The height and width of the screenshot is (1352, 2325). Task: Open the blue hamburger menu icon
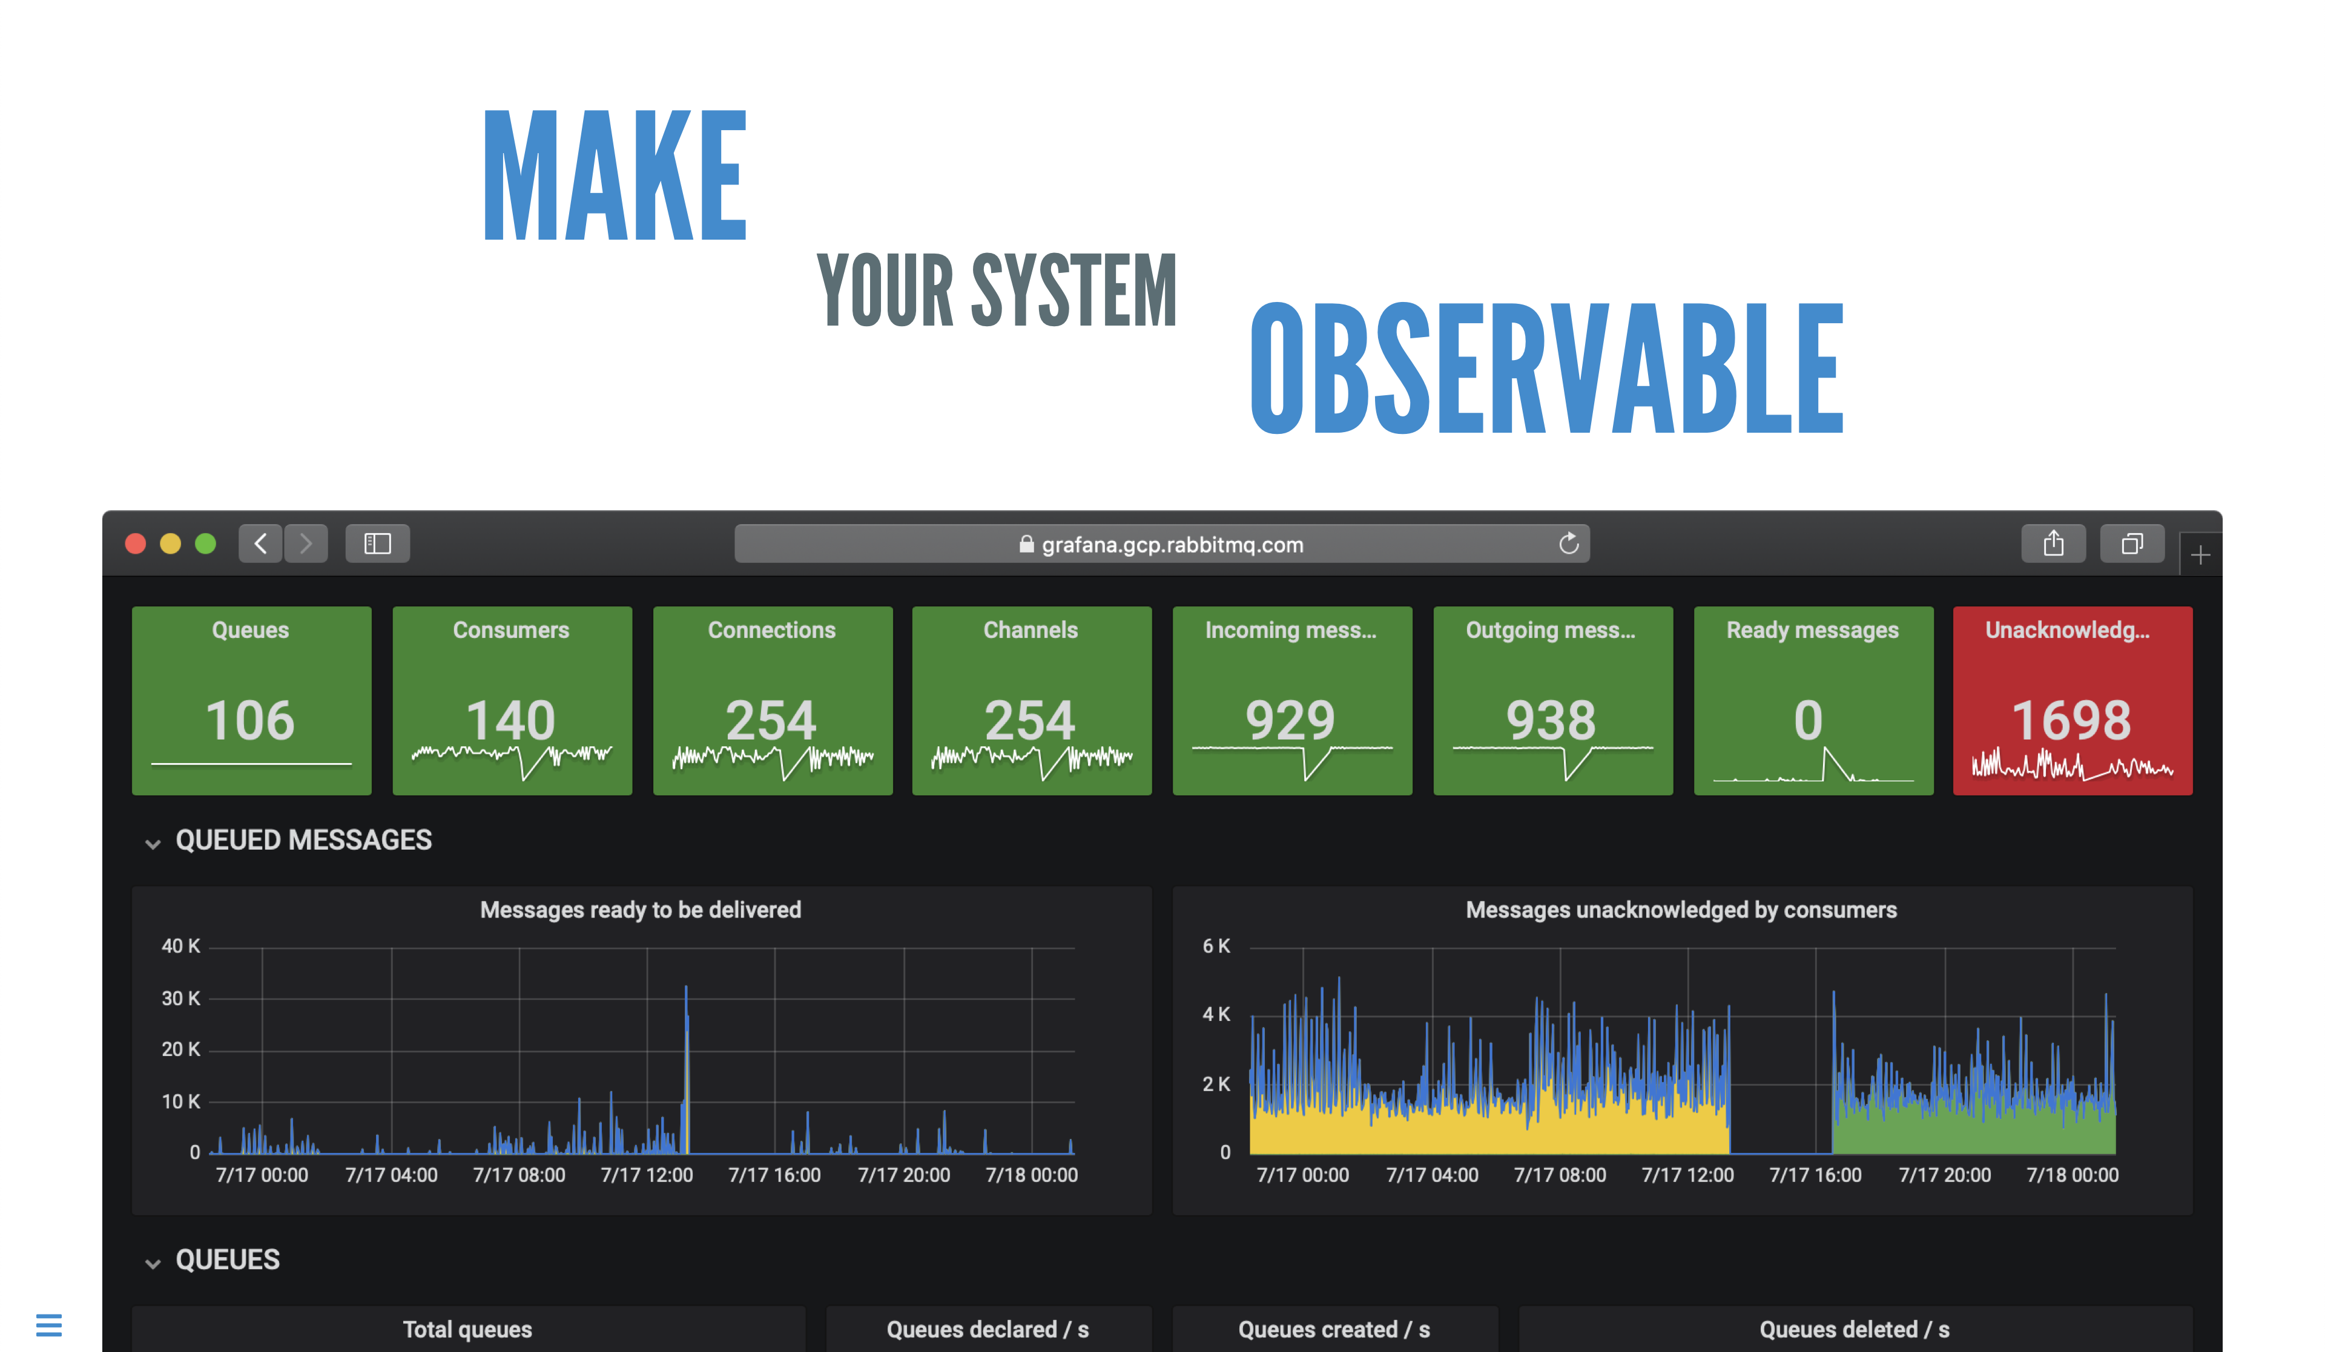[49, 1325]
